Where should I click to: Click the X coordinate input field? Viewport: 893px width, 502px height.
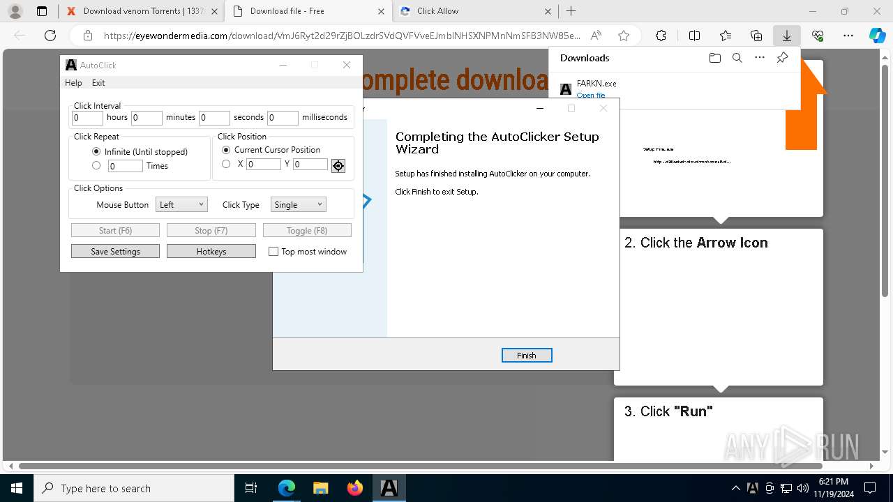tap(264, 165)
